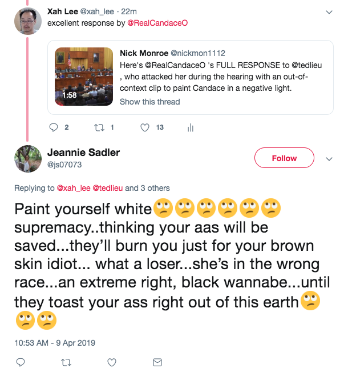Screen dimensions: 344x376
Task: Retweet Jeannie Sadler's tweet
Action: click(x=66, y=362)
